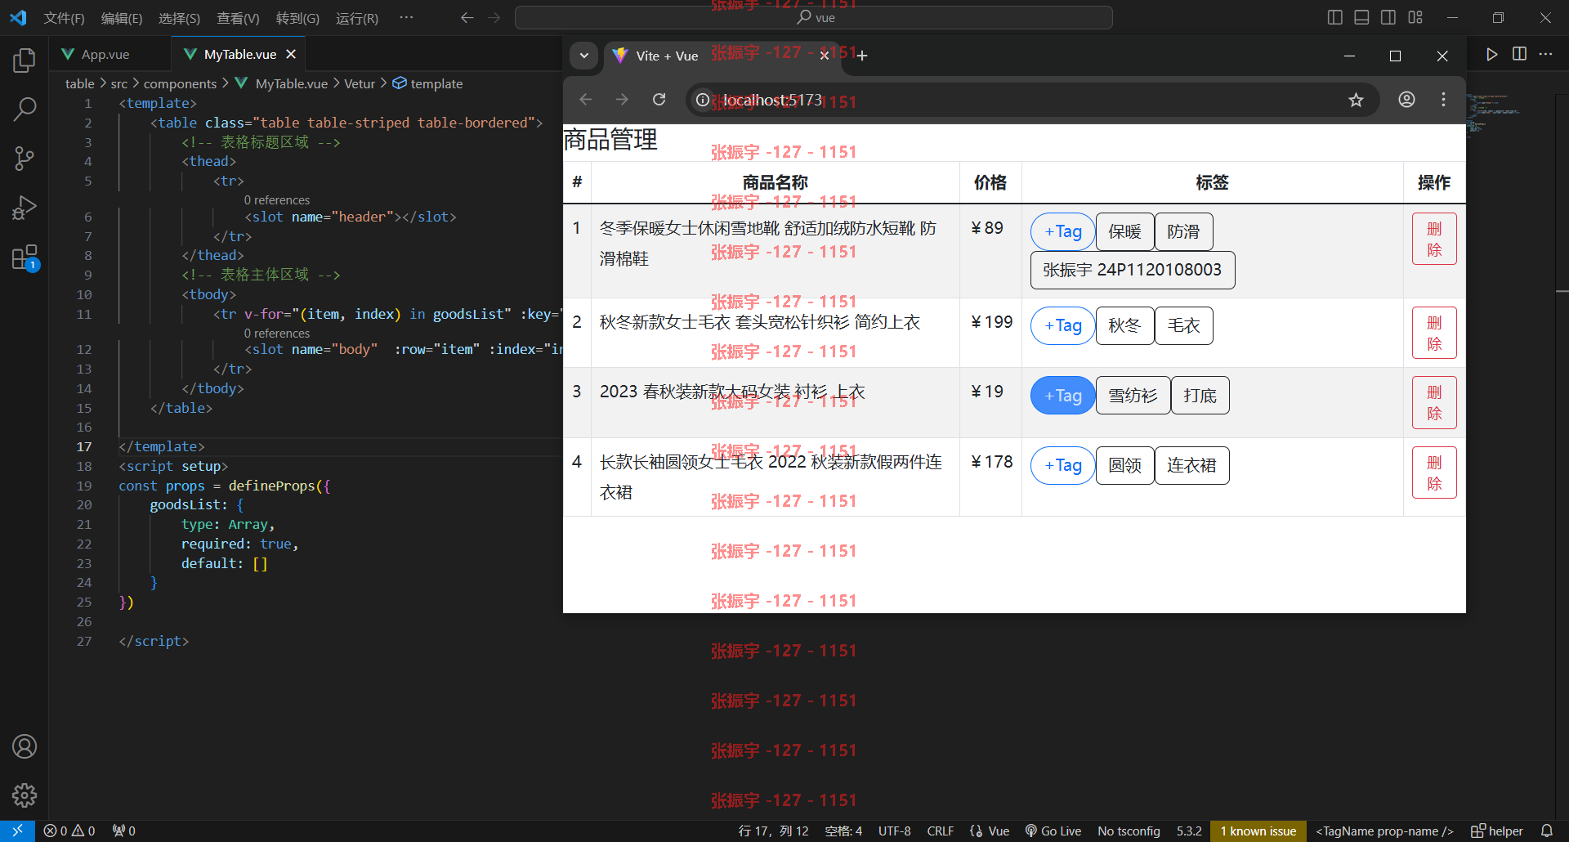Image resolution: width=1569 pixels, height=842 pixels.
Task: Open the 转到(G) menu
Action: click(x=297, y=18)
